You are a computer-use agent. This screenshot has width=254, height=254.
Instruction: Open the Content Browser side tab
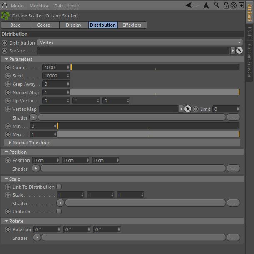tap(249, 61)
